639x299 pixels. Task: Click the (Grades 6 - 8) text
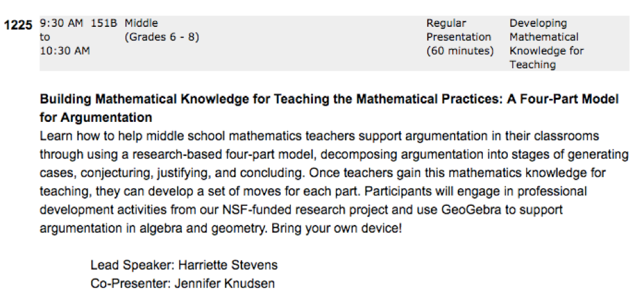161,37
